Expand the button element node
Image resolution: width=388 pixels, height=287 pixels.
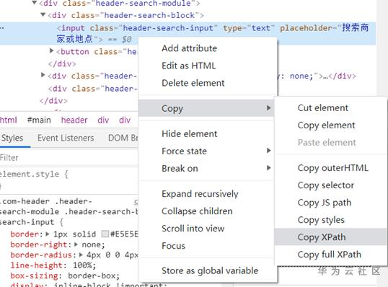51,50
